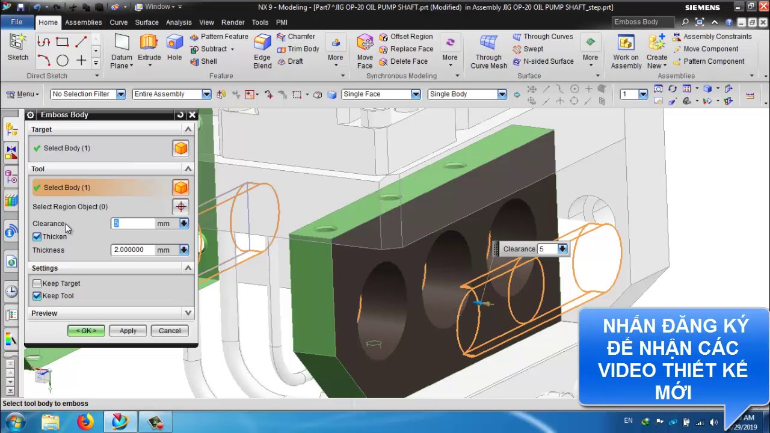Reset the Emboss Body dialog
The height and width of the screenshot is (433, 770).
180,115
